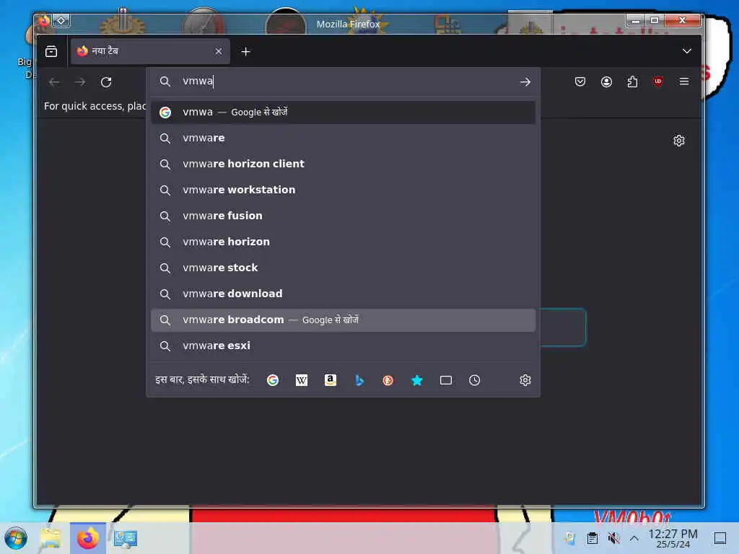Search this time with Wikipedia icon
Screen dimensions: 739x554
302,380
